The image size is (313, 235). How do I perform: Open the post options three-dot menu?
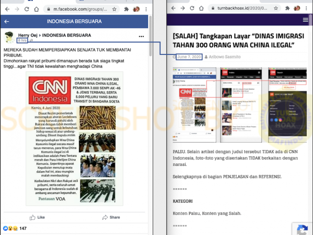click(x=141, y=36)
